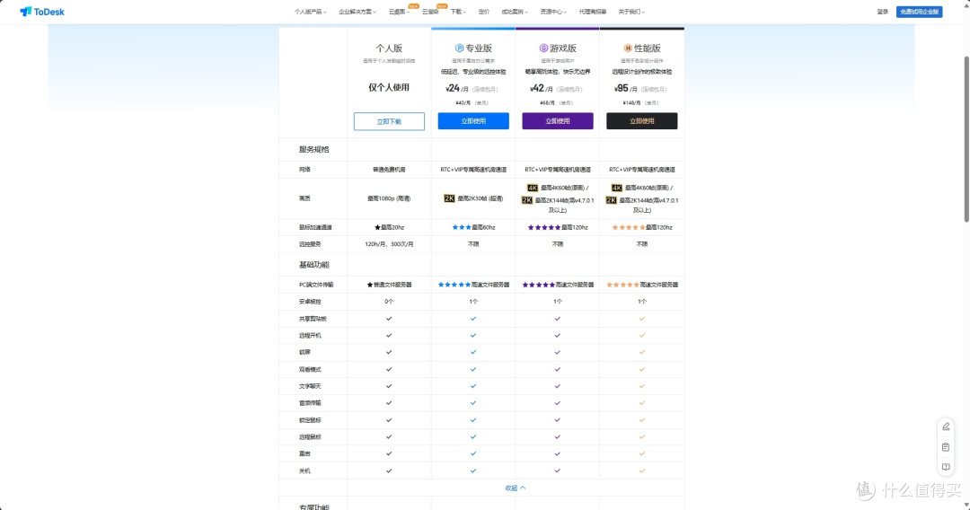Click the 性能版 orange checkmark in 文字聊天 row

tap(641, 386)
